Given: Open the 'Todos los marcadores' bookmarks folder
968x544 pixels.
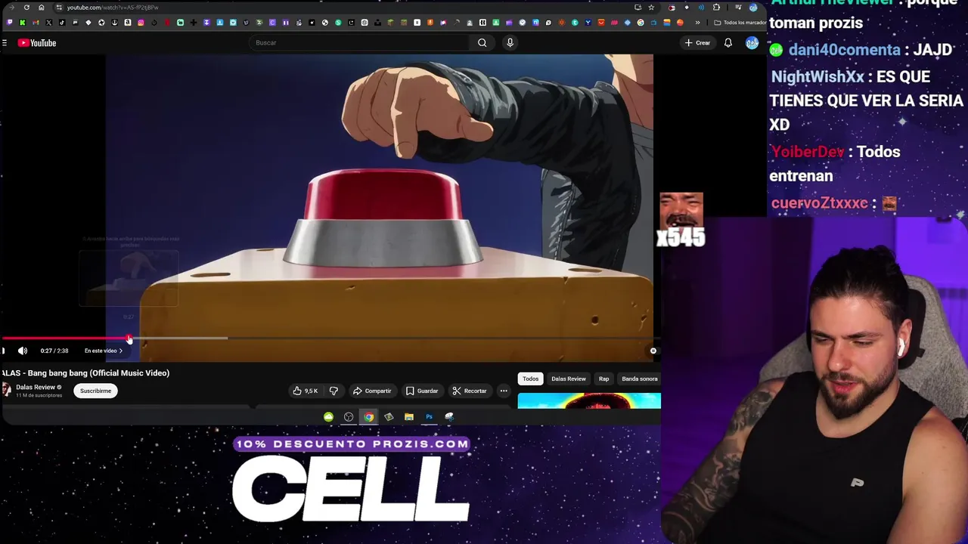Looking at the screenshot, I should point(740,23).
